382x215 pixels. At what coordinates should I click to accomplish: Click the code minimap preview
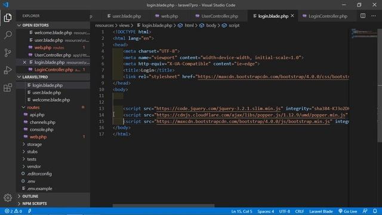tap(363, 33)
